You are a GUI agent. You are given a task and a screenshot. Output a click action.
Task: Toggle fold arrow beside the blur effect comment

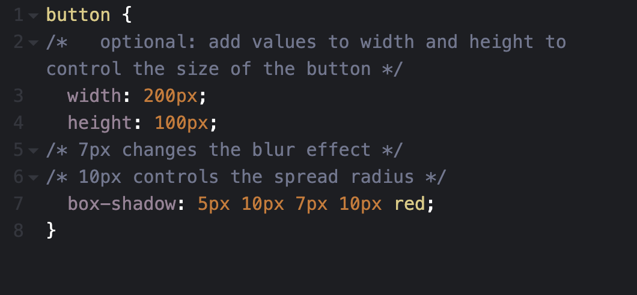[x=34, y=150]
